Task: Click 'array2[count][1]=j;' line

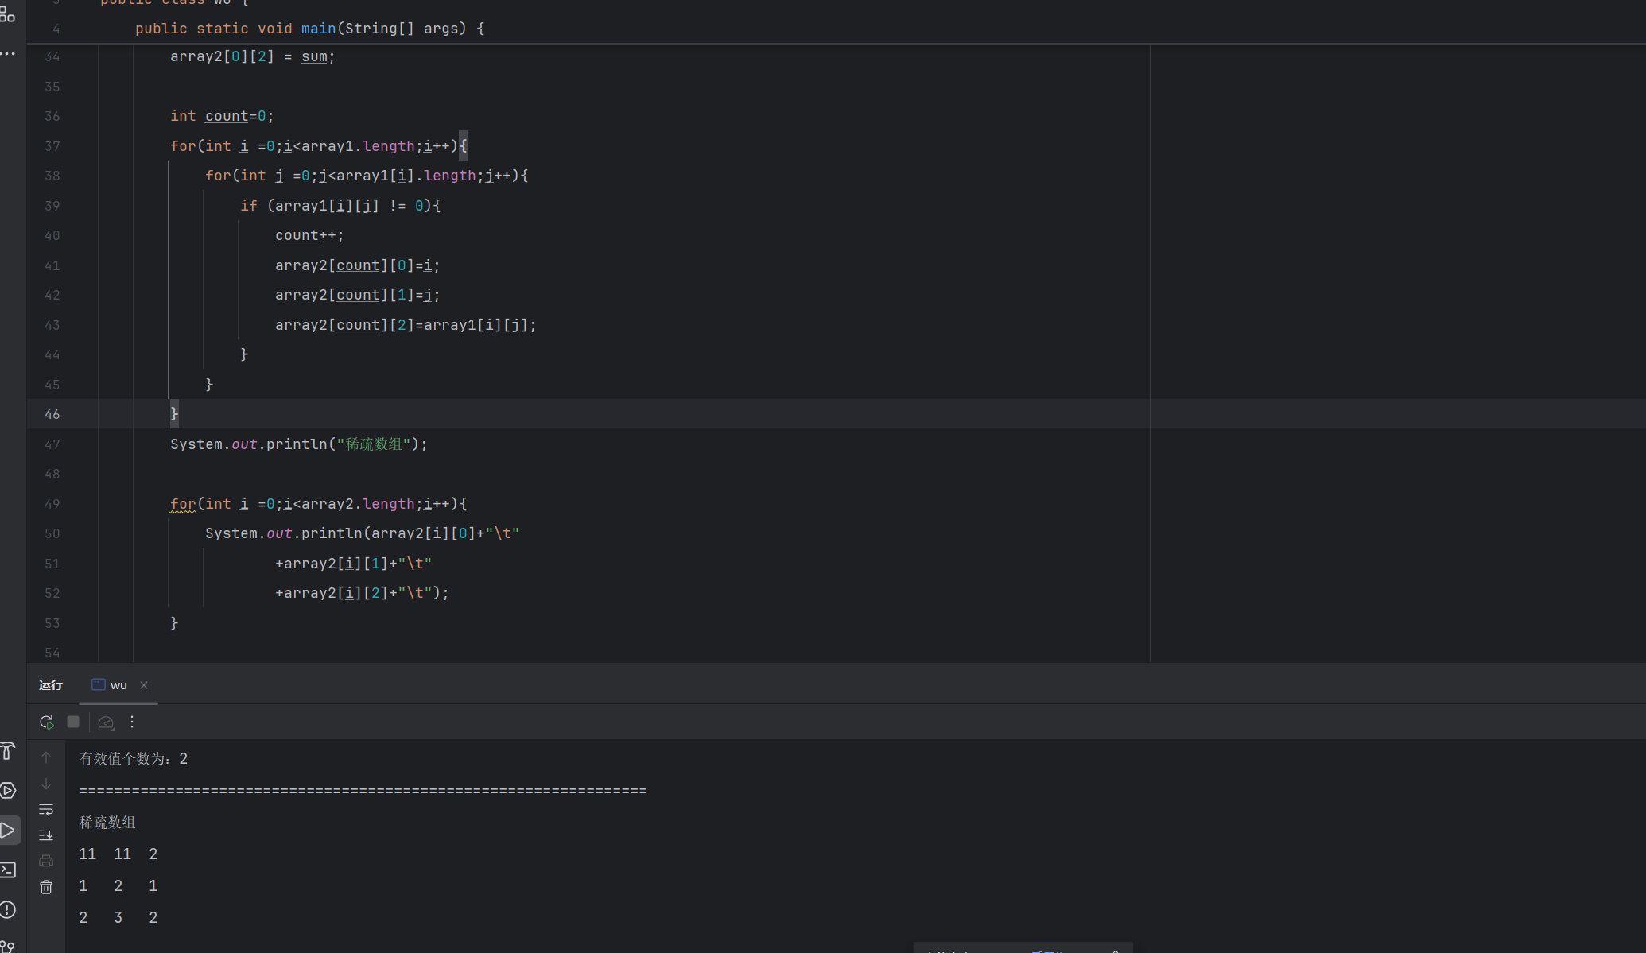Action: click(x=357, y=295)
